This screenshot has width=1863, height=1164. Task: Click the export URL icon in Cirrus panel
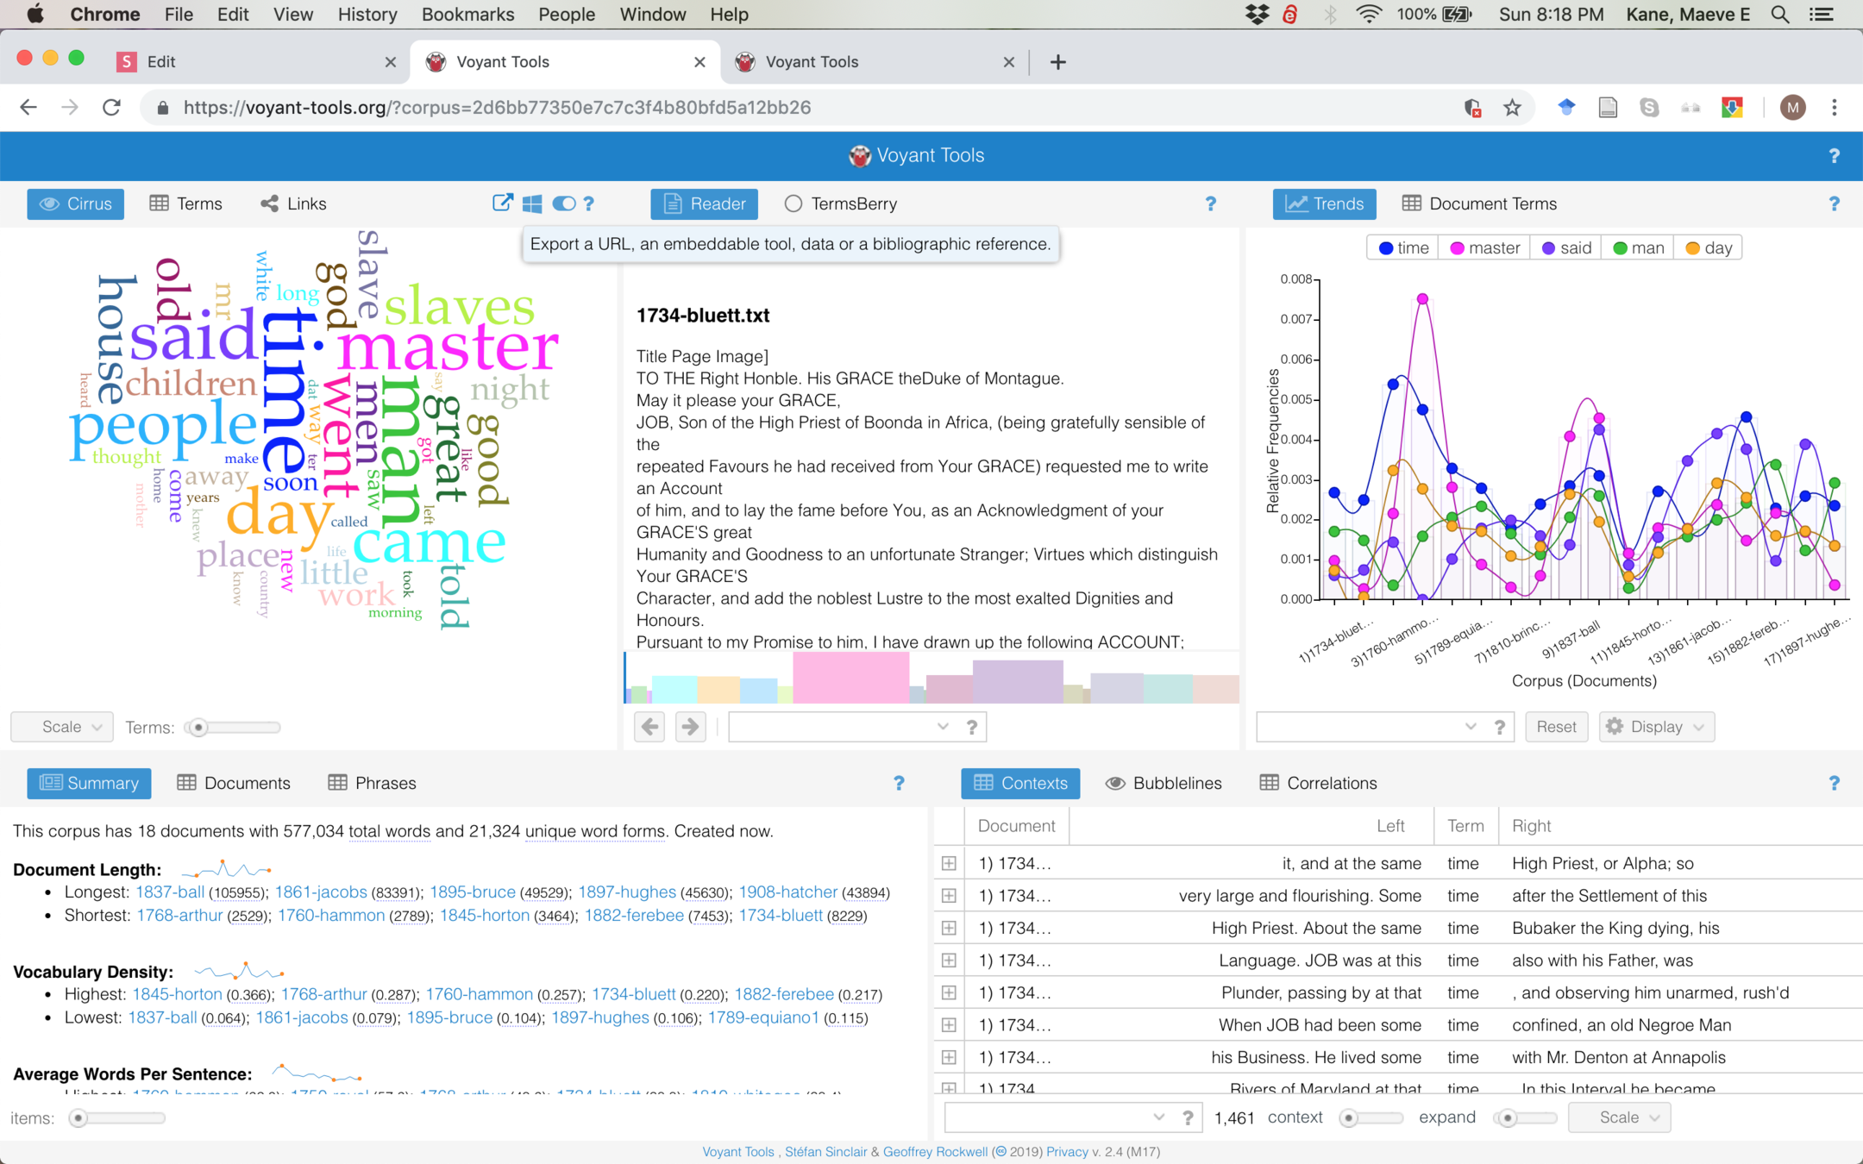(x=502, y=203)
